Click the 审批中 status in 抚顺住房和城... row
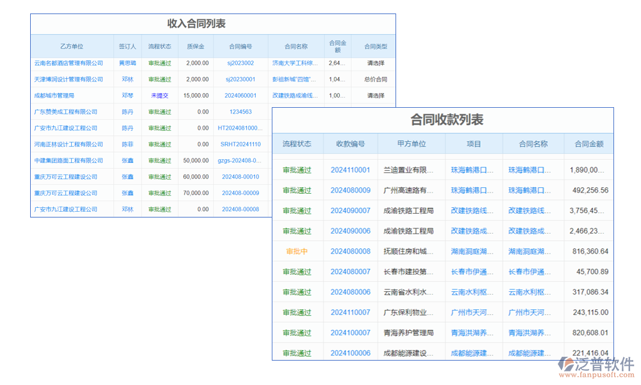 click(297, 251)
